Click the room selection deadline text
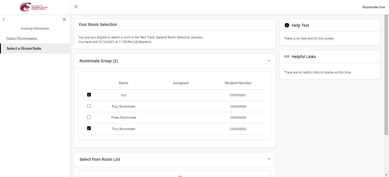 [x=115, y=42]
